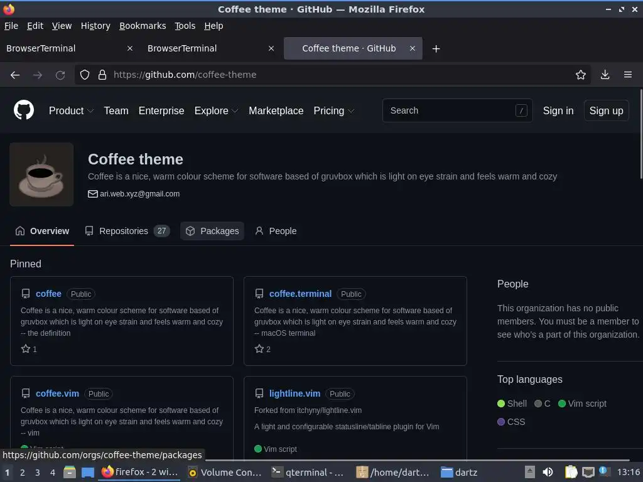Open the Edit menu
Viewport: 643px width, 482px height.
(35, 26)
